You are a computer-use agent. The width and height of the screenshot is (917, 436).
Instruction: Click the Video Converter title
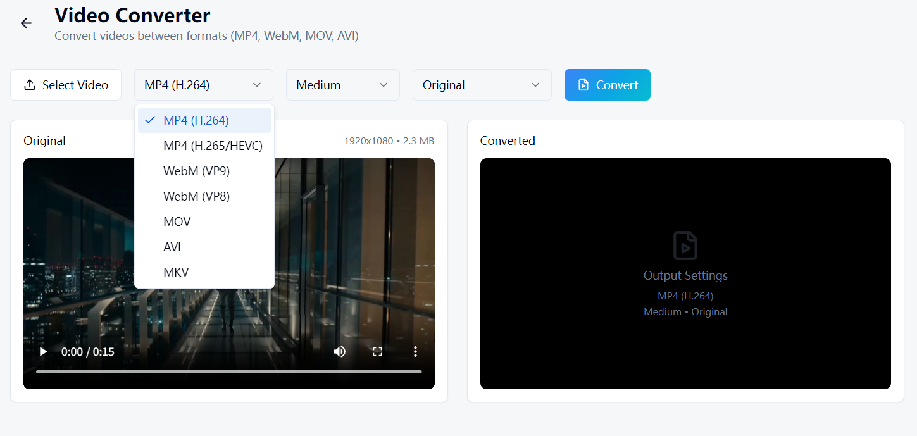pyautogui.click(x=132, y=15)
